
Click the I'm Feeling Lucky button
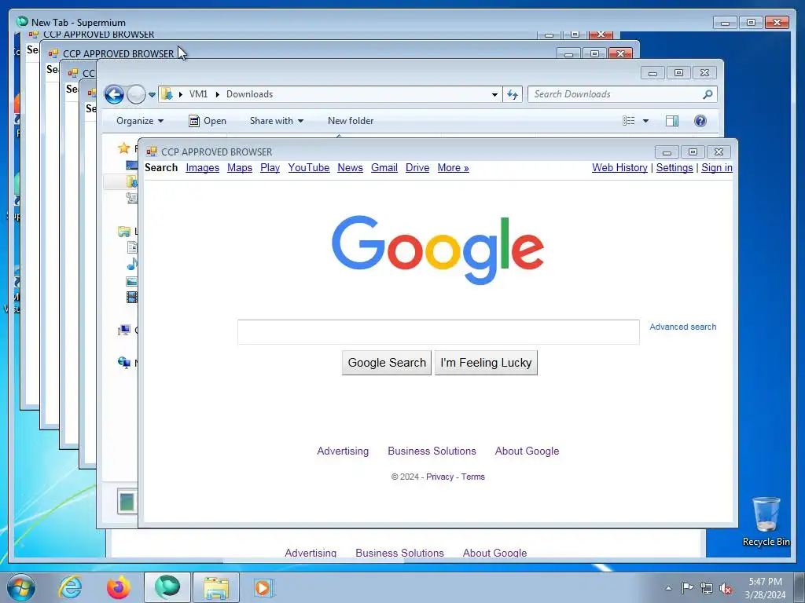(486, 363)
